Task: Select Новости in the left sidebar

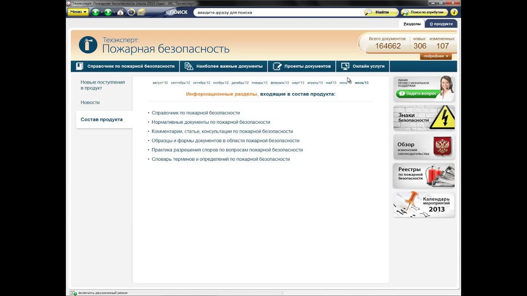Action: [90, 102]
